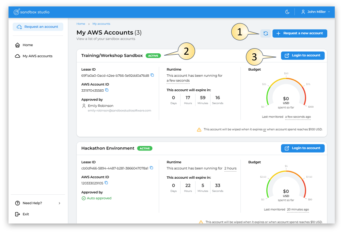Follow the Home breadcrumb link
Screen dimensions: 346x232
pyautogui.click(x=81, y=24)
